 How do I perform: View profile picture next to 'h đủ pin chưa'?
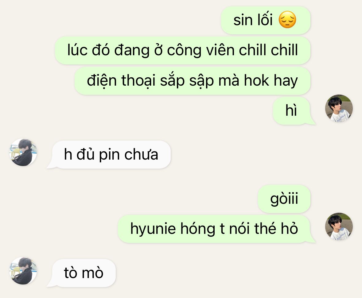[x=23, y=152]
